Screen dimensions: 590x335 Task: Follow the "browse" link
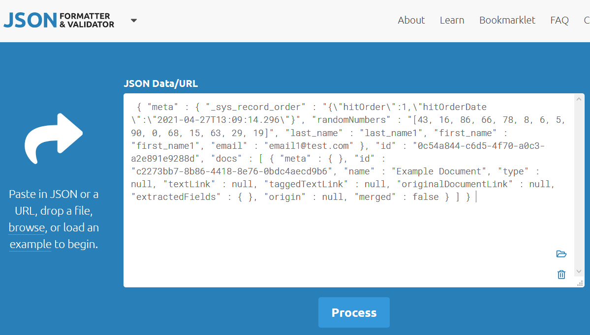tap(27, 227)
